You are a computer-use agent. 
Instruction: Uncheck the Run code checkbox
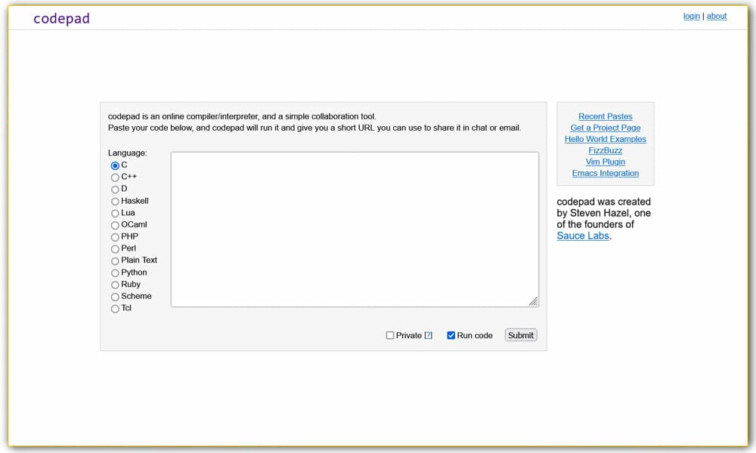click(451, 335)
